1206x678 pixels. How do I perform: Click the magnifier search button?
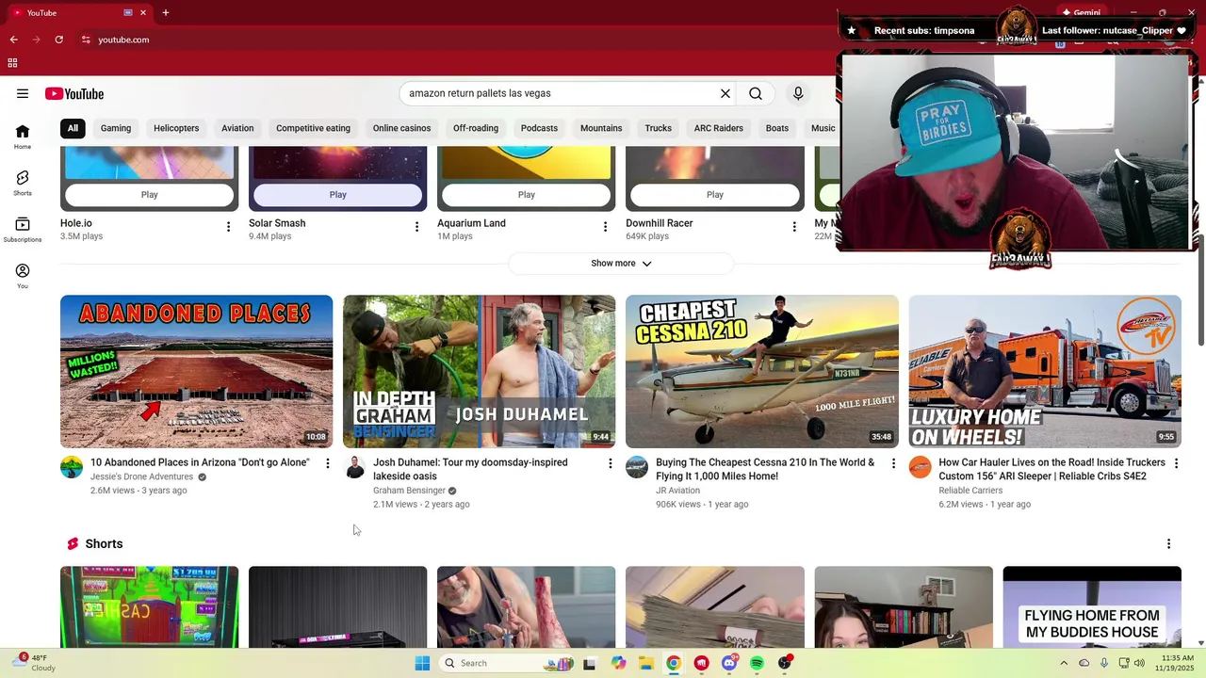756,93
